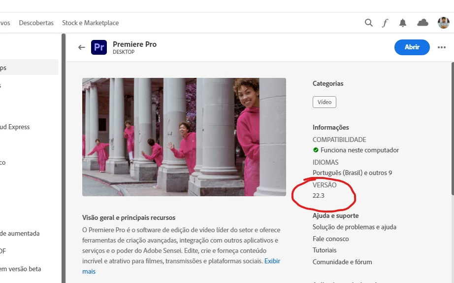Check cloud sync status icon
Screen dimensions: 454x283
point(422,23)
